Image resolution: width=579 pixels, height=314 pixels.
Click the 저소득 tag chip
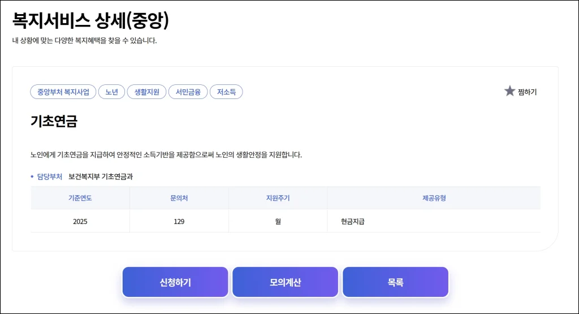click(226, 92)
